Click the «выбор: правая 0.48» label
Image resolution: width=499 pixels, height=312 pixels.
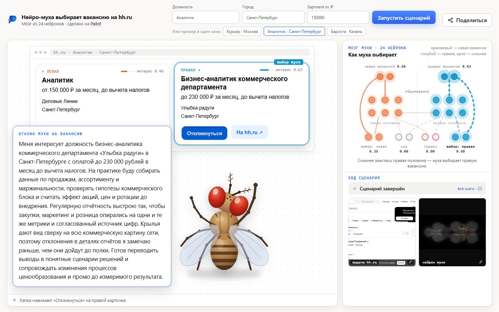pyautogui.click(x=461, y=149)
